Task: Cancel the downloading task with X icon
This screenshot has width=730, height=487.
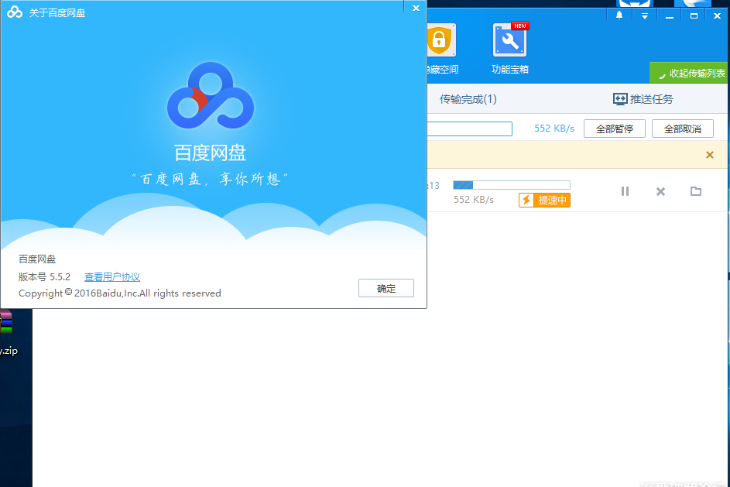Action: pos(660,191)
